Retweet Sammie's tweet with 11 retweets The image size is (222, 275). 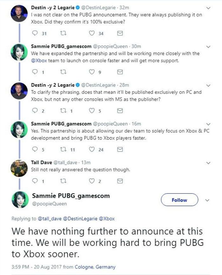click(x=62, y=149)
